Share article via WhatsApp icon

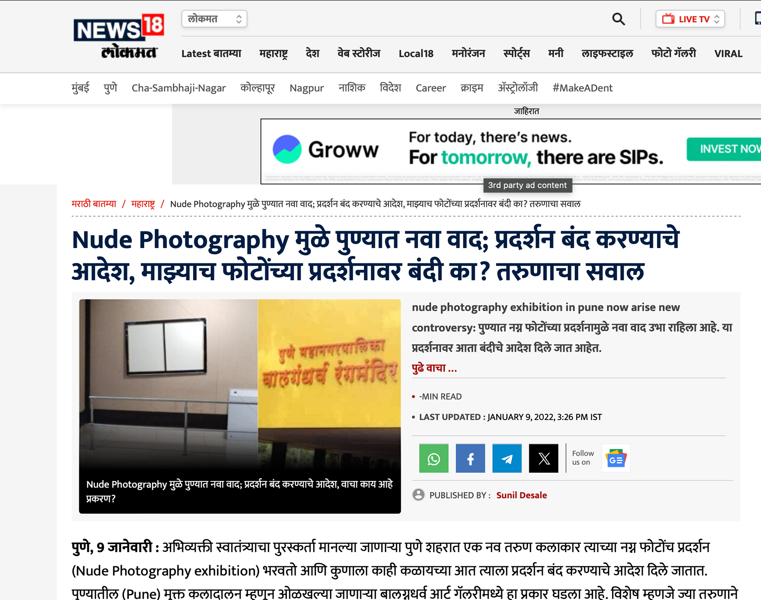(x=434, y=459)
